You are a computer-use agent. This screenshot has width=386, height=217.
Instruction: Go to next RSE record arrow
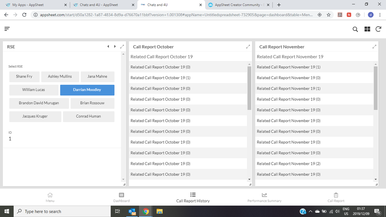point(115,46)
